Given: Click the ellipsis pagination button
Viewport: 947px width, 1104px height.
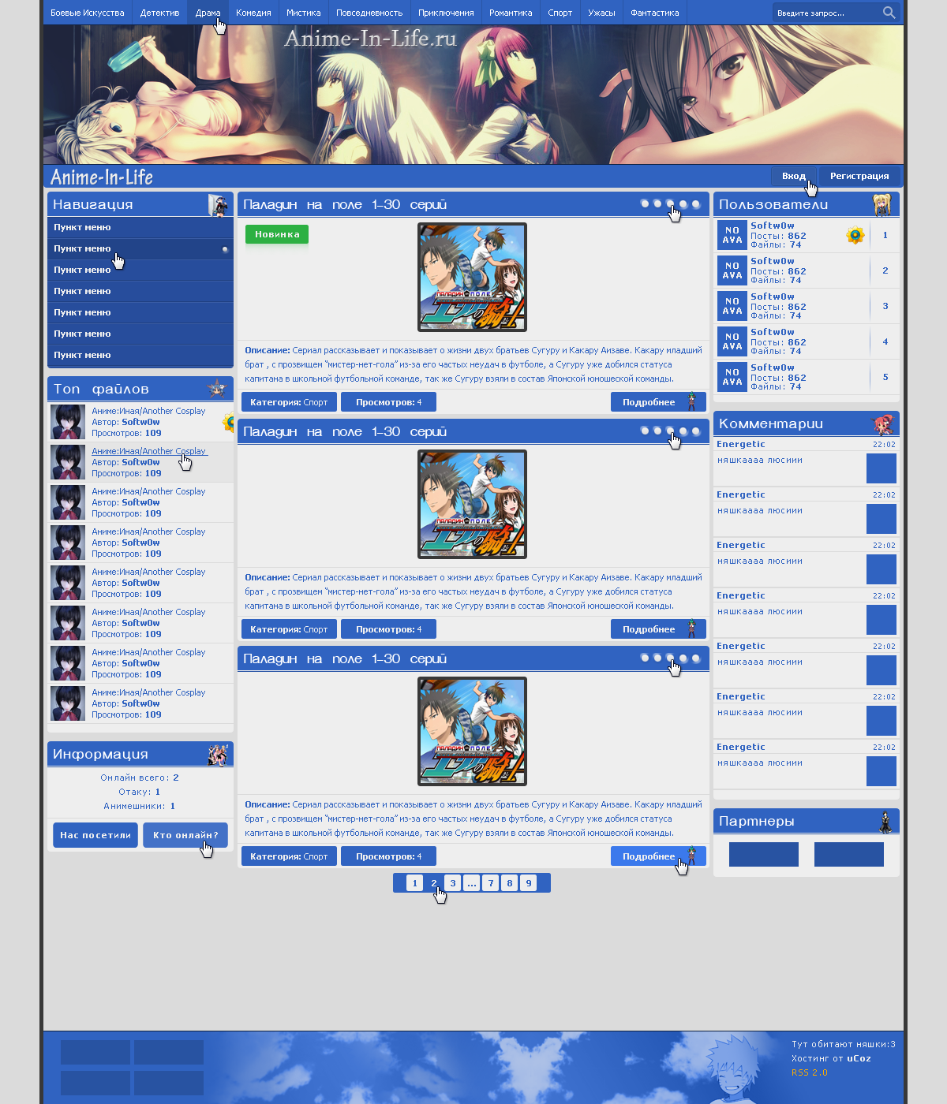Looking at the screenshot, I should tap(472, 883).
